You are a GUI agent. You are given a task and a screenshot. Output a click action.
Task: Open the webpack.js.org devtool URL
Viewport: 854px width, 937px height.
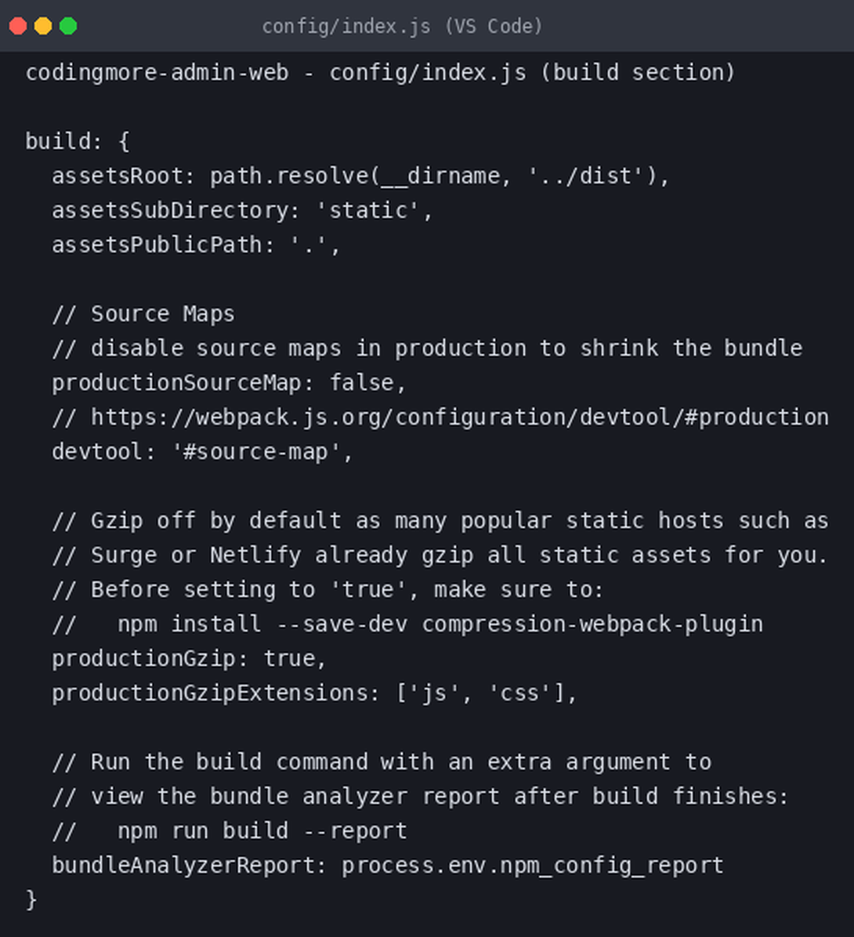coord(460,418)
